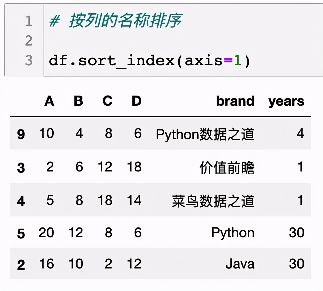Select the "brand" column header
Viewport: 323px width, 291px height.
(x=235, y=101)
